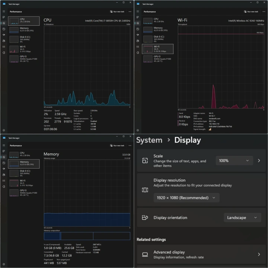Click three-dot more options in the CPU Task Manager window
The image size is (268, 268).
130,12
